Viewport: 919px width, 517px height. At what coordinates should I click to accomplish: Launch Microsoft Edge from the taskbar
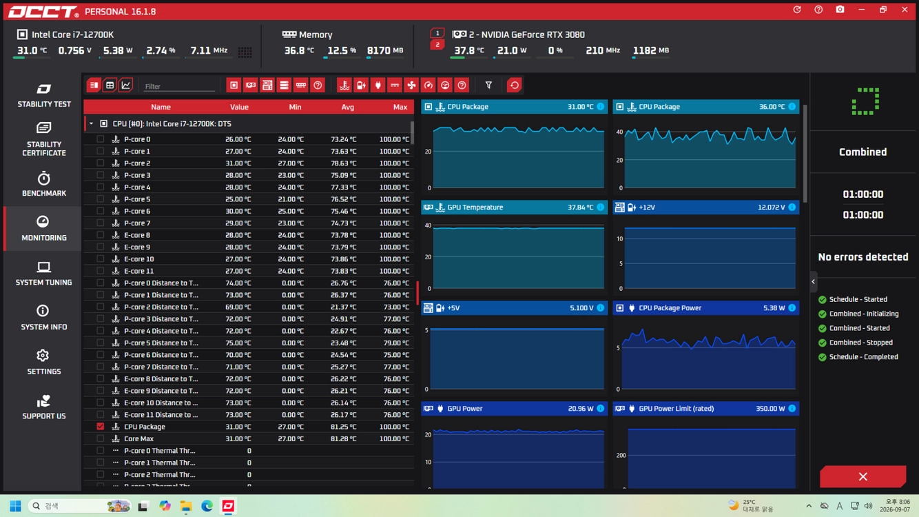[207, 506]
